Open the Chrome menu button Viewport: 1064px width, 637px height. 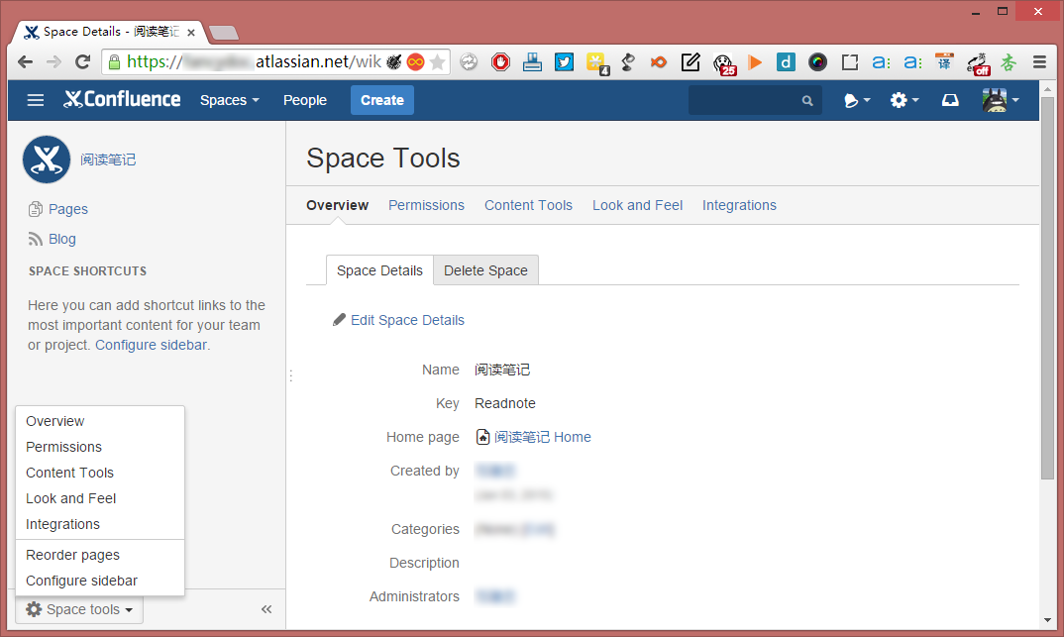pyautogui.click(x=1039, y=62)
